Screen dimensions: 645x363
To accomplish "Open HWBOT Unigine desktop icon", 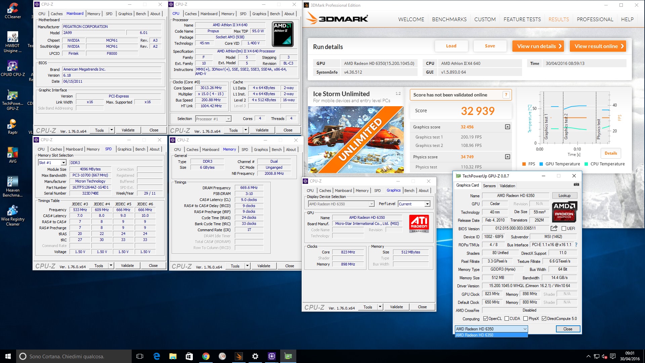I will coord(13,42).
